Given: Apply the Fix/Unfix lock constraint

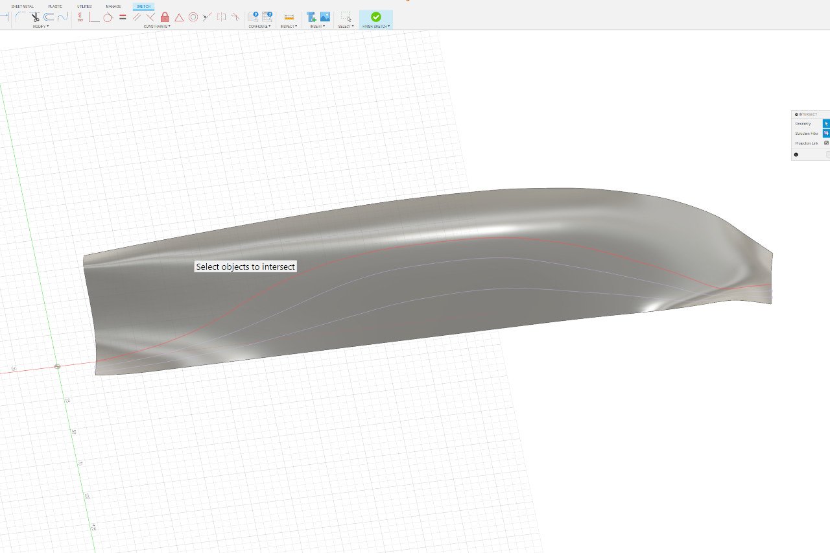Looking at the screenshot, I should (165, 17).
